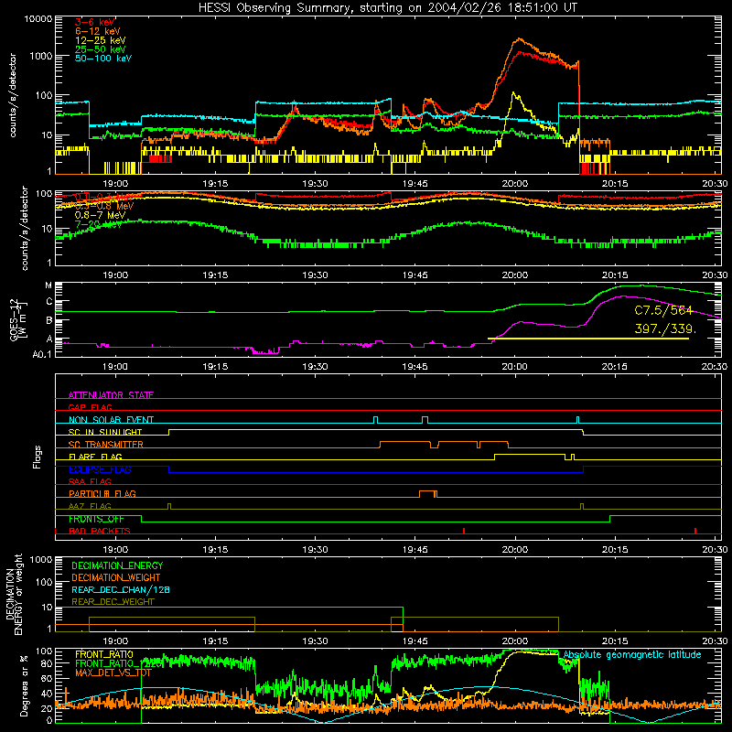Click the PARTICLE_FLAG raised pulse near 19:46
The width and height of the screenshot is (732, 732).
tap(428, 492)
